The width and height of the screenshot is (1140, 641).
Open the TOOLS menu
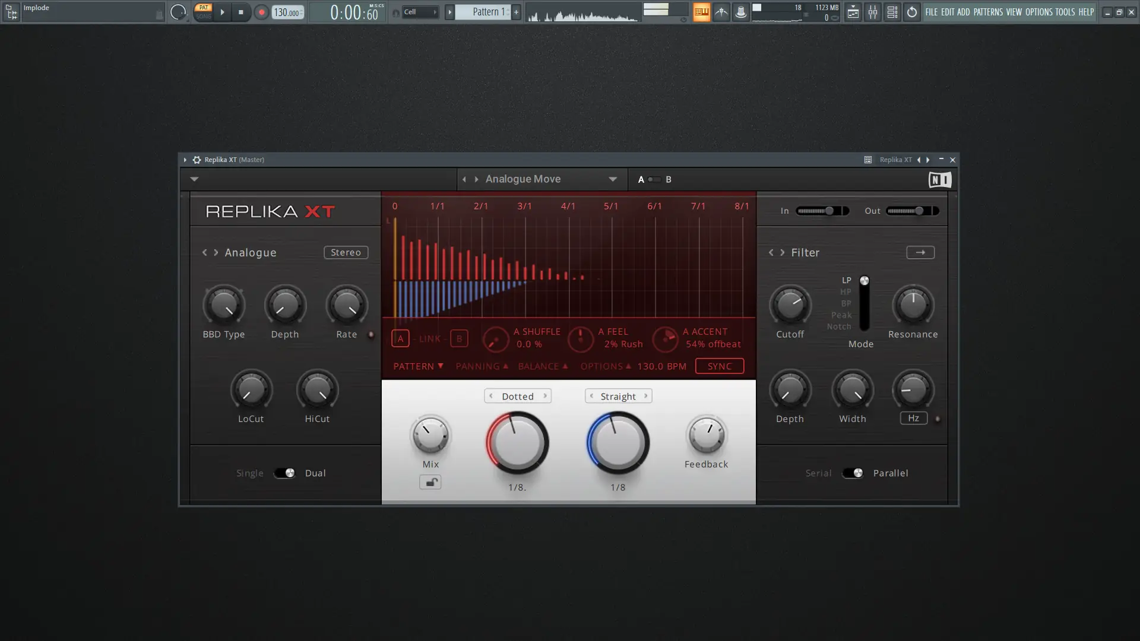coord(1065,12)
